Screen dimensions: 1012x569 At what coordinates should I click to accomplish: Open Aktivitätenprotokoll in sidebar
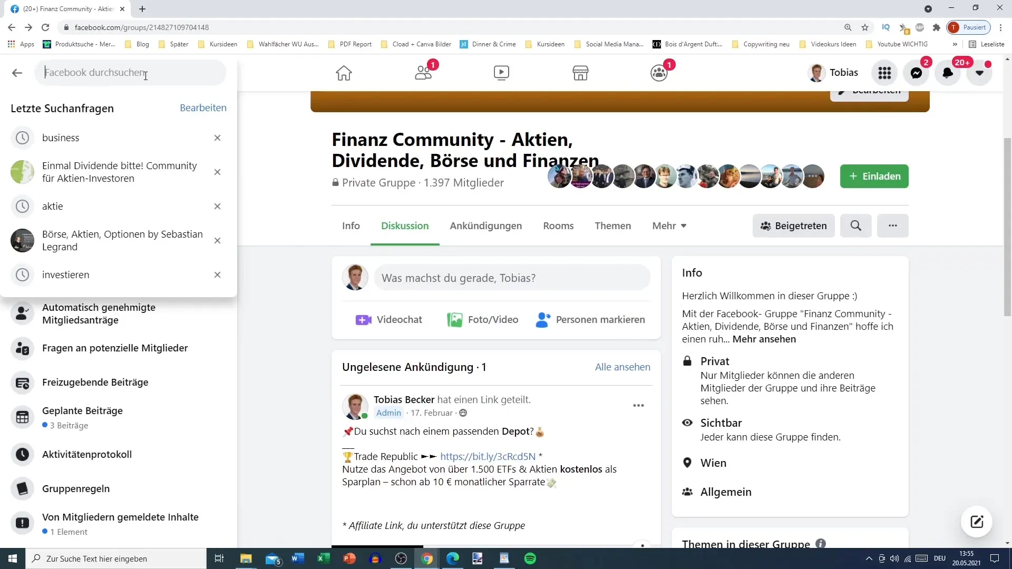pos(119,454)
